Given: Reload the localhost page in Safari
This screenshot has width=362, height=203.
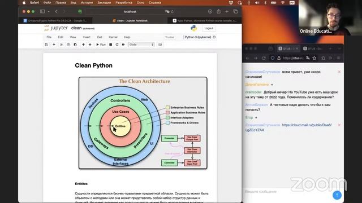Looking at the screenshot, I should pos(172,11).
